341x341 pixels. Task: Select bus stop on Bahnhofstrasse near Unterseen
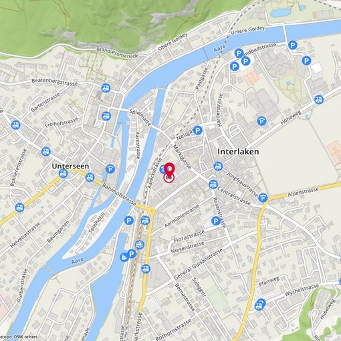(90, 177)
